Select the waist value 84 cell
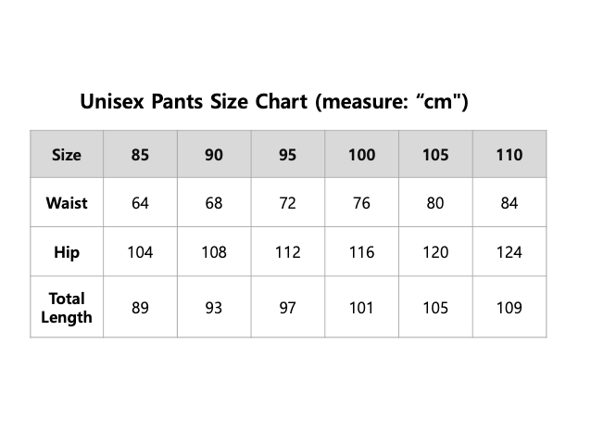 pos(509,202)
